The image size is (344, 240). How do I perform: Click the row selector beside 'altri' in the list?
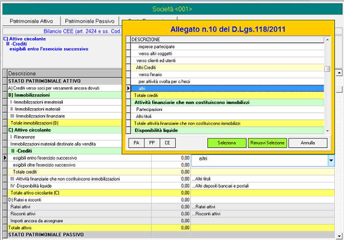pyautogui.click(x=128, y=88)
